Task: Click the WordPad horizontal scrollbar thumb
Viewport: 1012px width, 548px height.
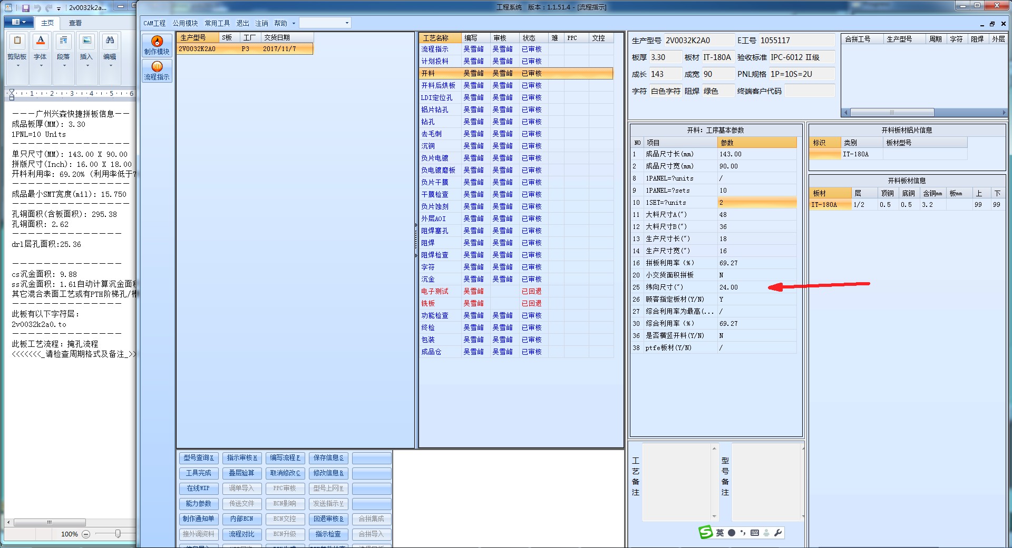Action: click(50, 522)
